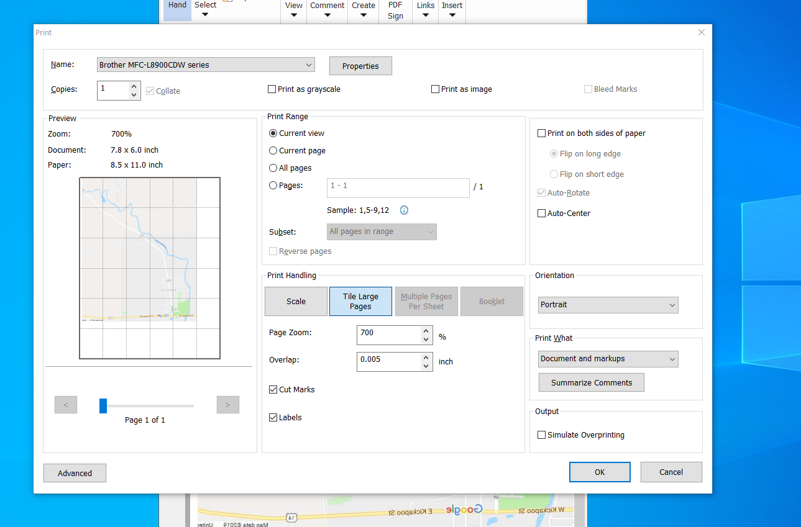The width and height of the screenshot is (801, 527).
Task: Close the Print dialog with the X
Action: tap(702, 32)
